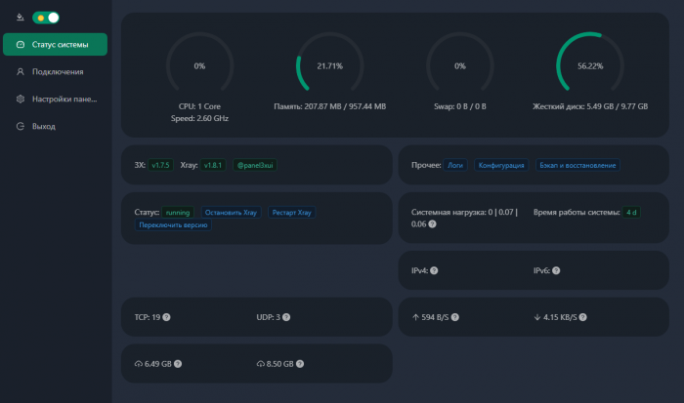Screen dimensions: 684x403
Task: Open the Статус системы menu item
Action: [56, 44]
